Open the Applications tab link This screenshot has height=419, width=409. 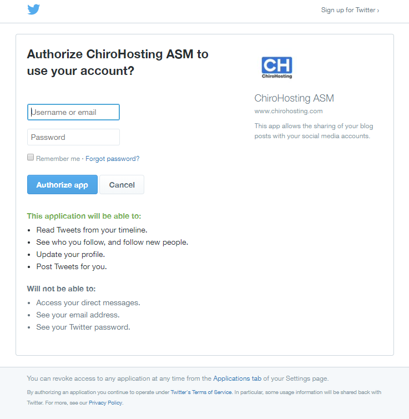(237, 378)
